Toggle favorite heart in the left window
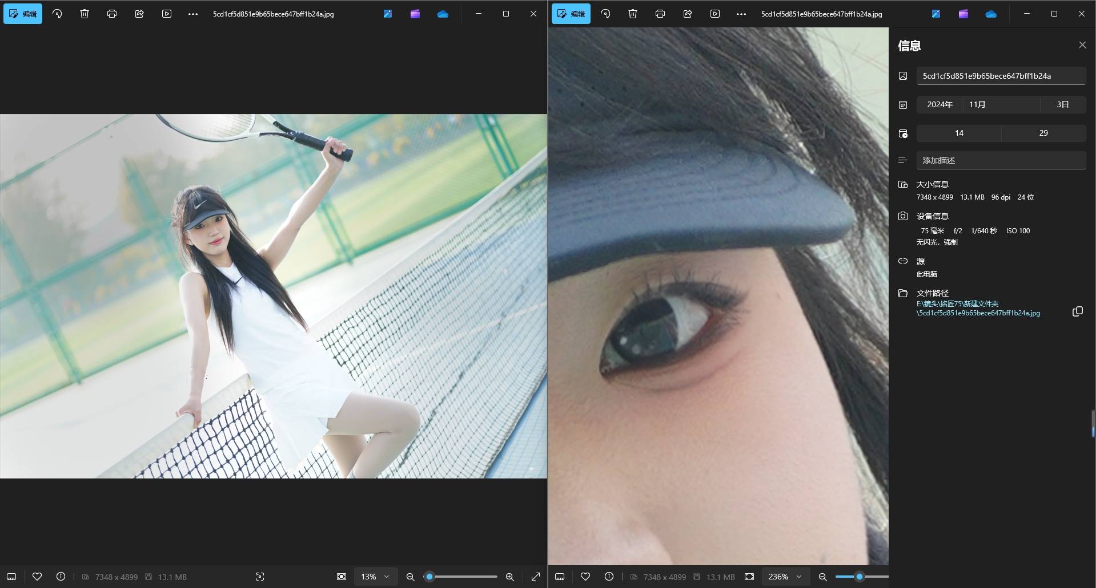Image resolution: width=1096 pixels, height=588 pixels. [x=37, y=577]
